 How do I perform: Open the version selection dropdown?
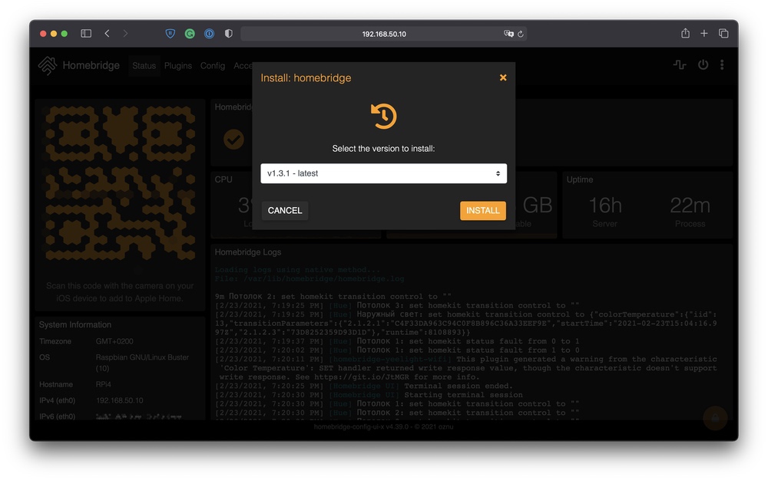pyautogui.click(x=383, y=173)
